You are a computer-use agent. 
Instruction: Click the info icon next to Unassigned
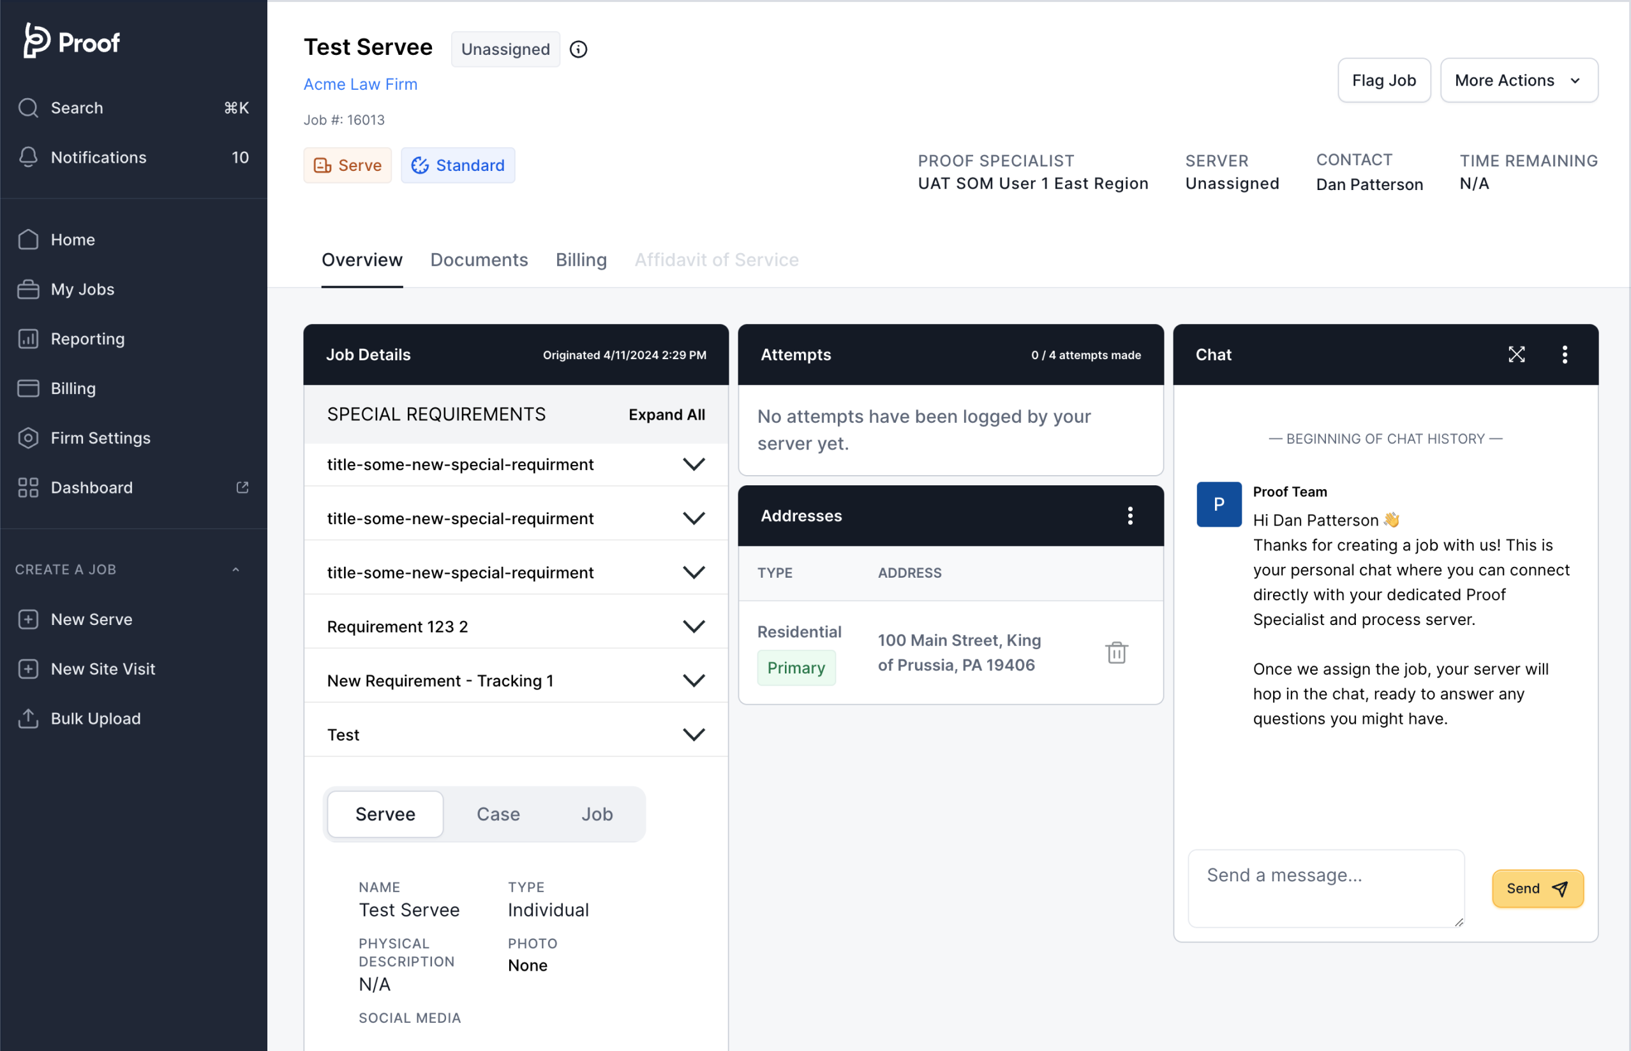pyautogui.click(x=578, y=48)
